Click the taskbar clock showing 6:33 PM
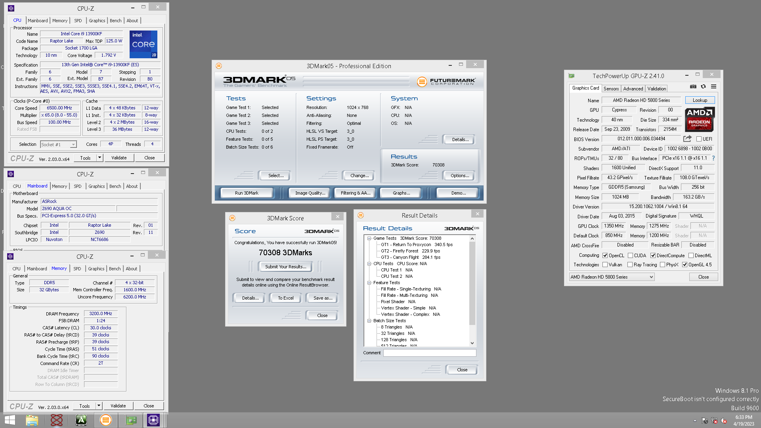 point(744,420)
